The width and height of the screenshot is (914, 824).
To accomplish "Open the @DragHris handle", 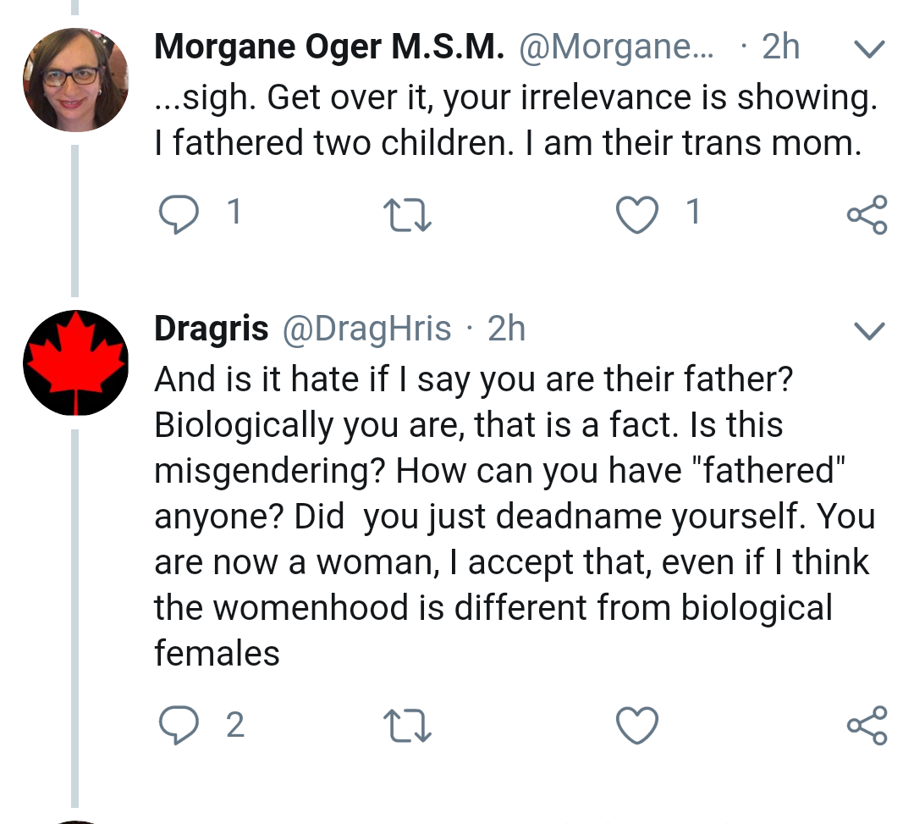I will pos(366,329).
